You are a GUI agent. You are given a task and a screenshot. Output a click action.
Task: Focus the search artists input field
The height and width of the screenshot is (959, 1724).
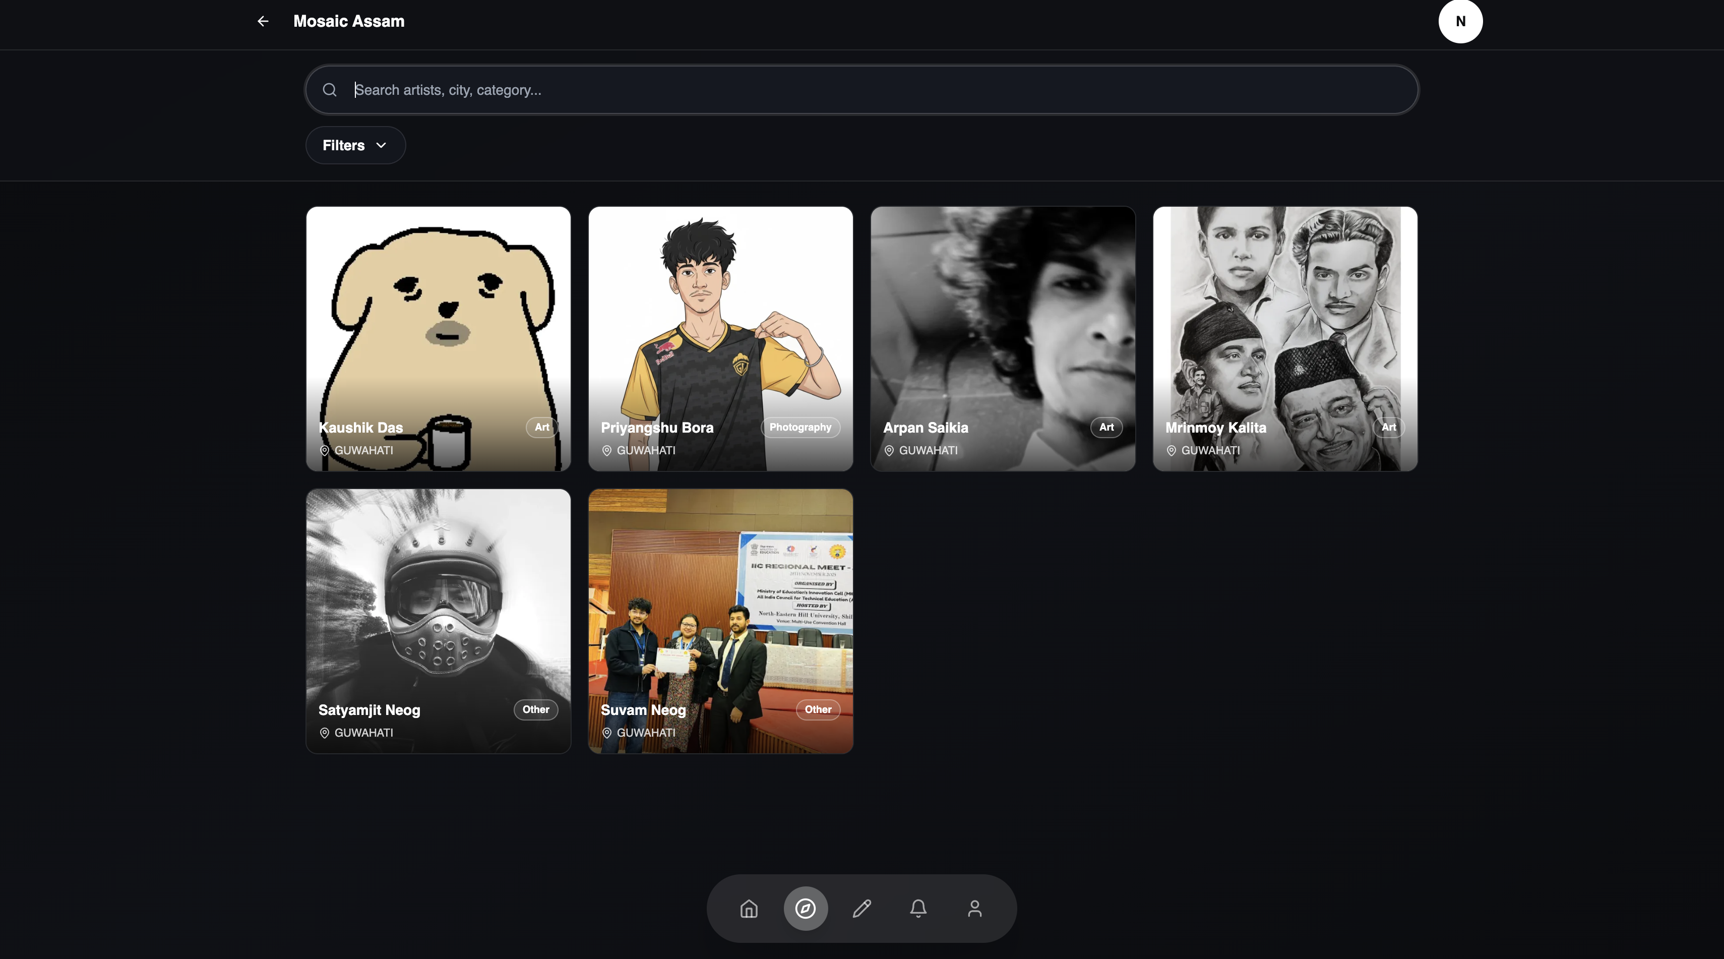870,90
